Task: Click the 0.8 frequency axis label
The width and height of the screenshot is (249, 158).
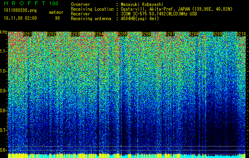Action: point(3,111)
